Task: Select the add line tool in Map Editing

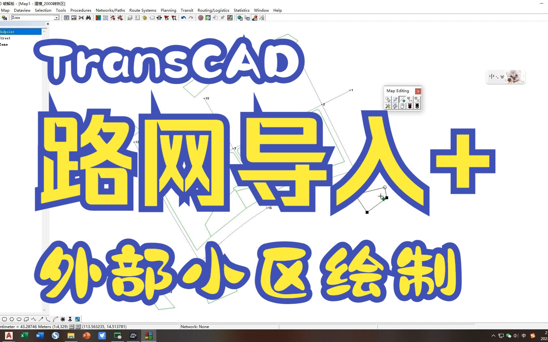Action: [402, 99]
